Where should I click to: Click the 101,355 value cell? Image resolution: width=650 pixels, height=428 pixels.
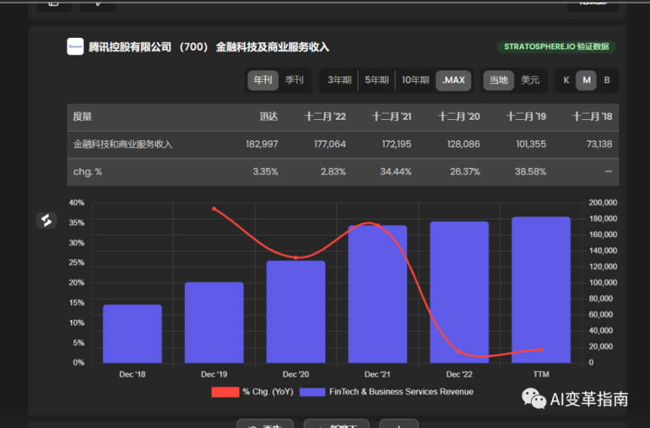click(531, 144)
